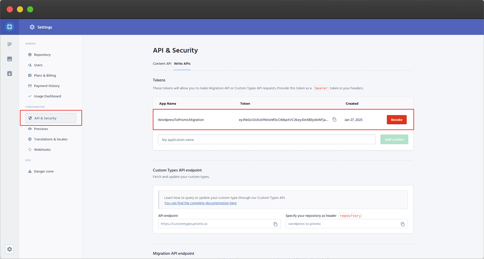The image size is (484, 259).
Task: Open the documents list icon in left rail
Action: click(10, 44)
